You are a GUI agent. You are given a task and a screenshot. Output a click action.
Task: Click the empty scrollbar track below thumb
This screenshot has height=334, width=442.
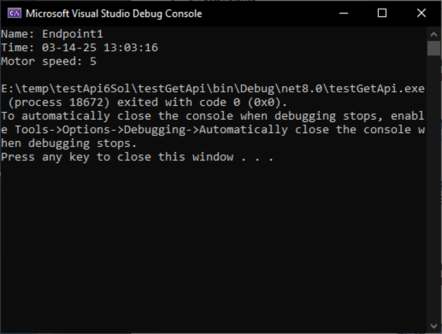(x=433, y=186)
